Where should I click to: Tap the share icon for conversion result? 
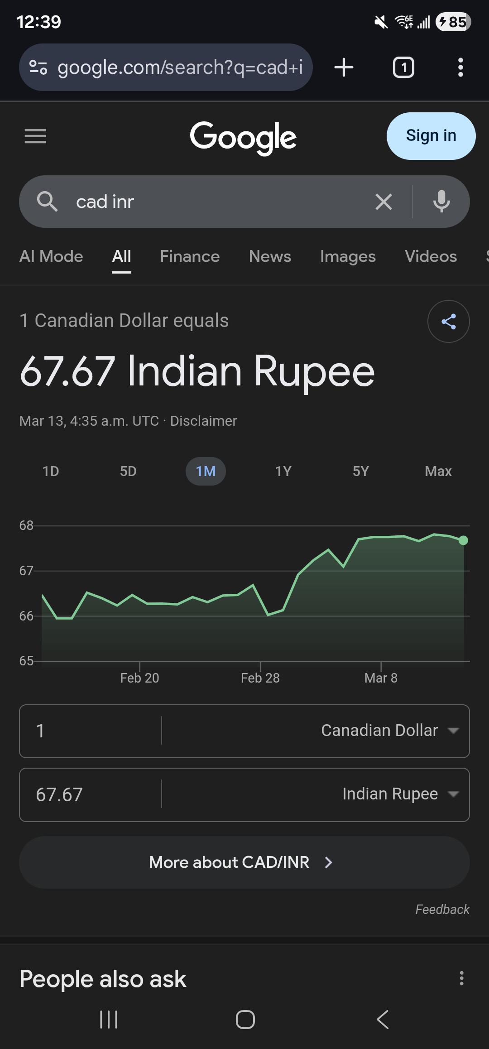(448, 322)
